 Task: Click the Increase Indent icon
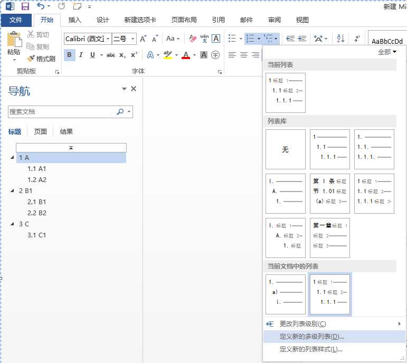(302, 39)
